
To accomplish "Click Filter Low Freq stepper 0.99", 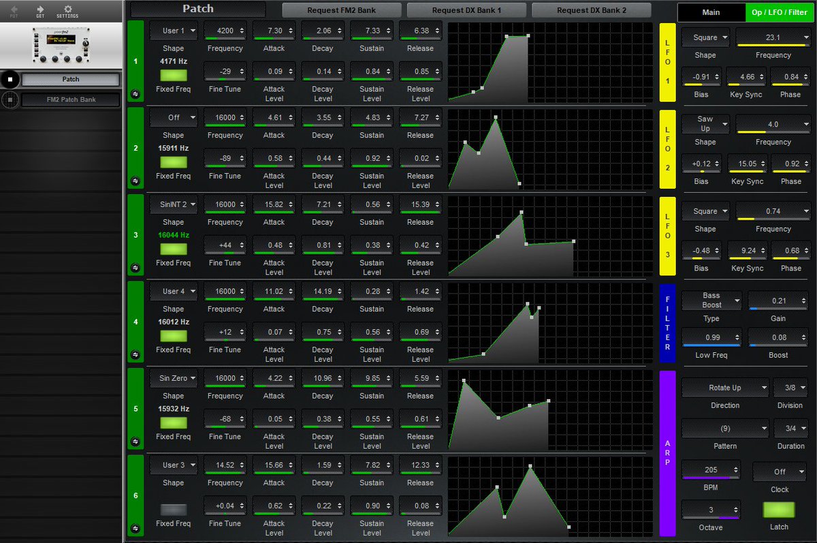I will point(712,338).
